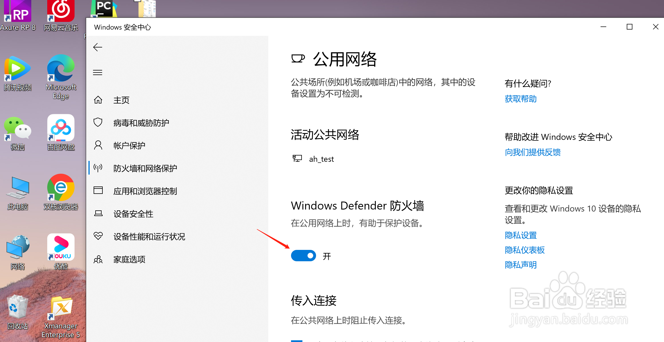Click the firewall network antenna icon
664x342 pixels.
click(98, 168)
